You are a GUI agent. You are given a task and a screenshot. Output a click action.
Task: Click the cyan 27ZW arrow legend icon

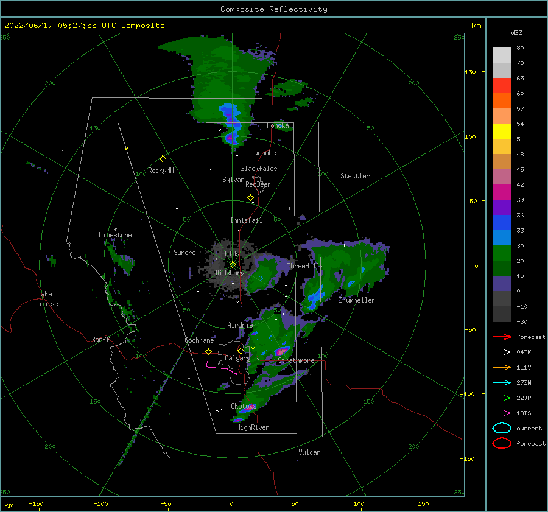coord(502,383)
